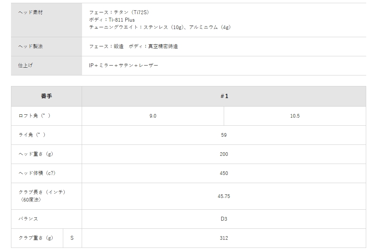The height and width of the screenshot is (250, 385).
Task: Click the 番手 table header cell
Action: coord(47,96)
